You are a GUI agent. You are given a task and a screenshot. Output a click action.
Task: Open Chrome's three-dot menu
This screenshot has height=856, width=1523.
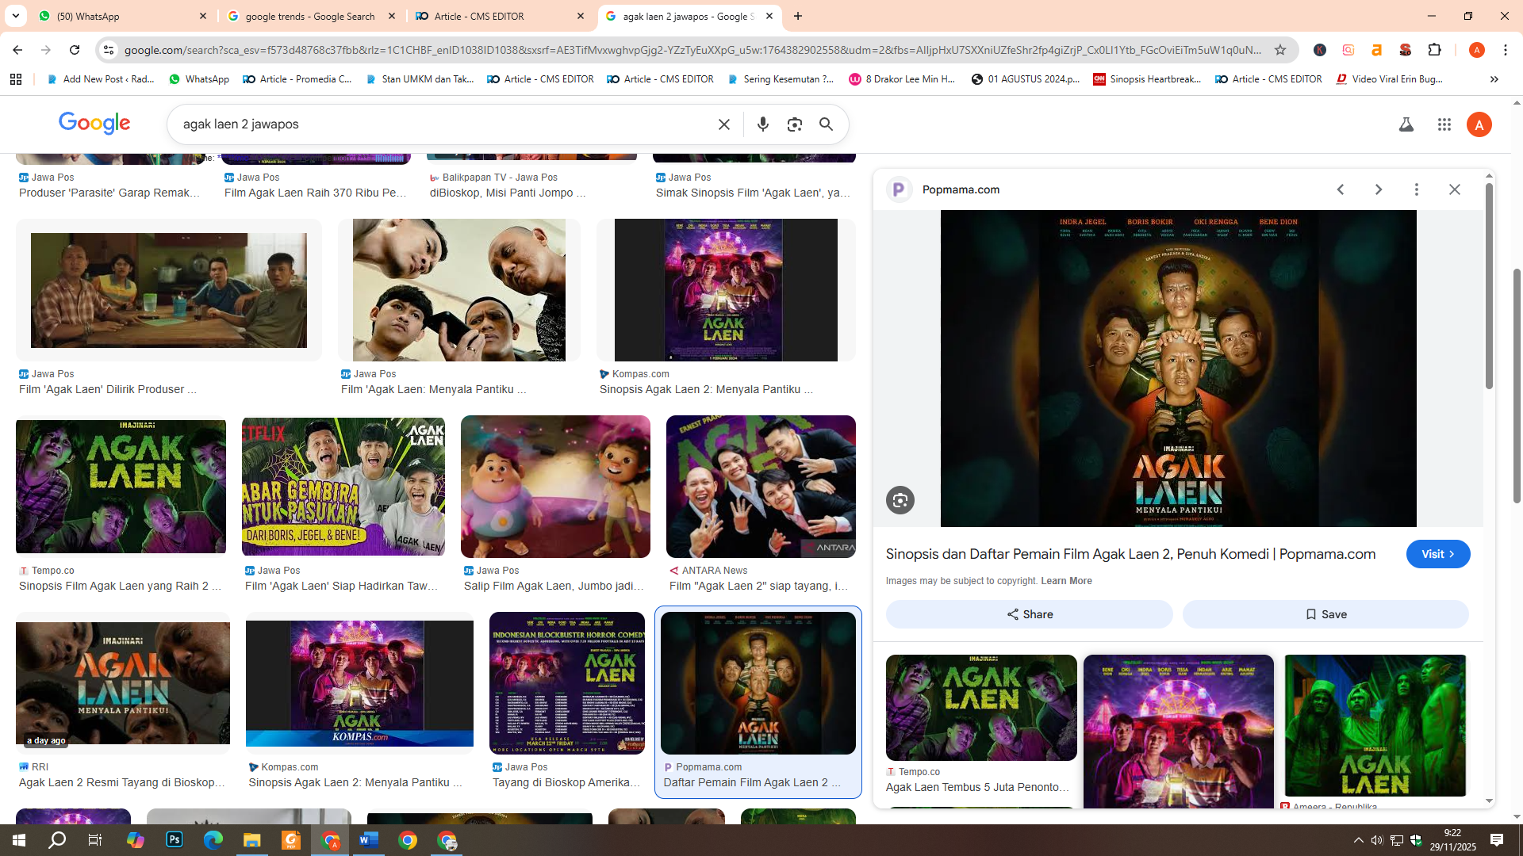coord(1506,50)
